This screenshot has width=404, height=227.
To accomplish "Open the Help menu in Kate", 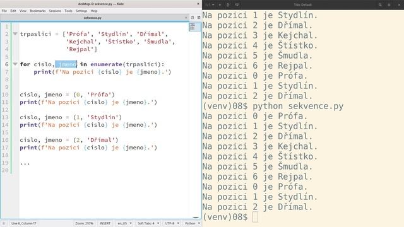I will 94,11.
